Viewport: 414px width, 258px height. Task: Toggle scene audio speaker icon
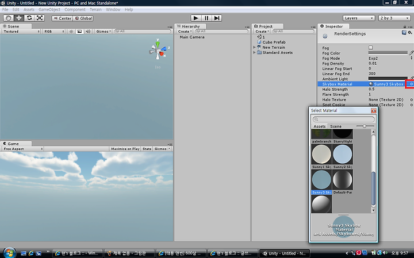[88, 32]
